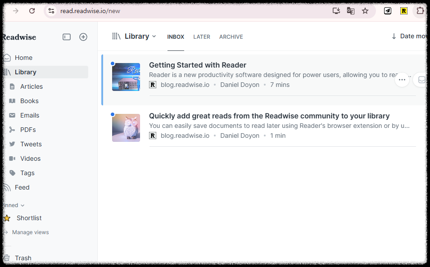Open the Date moved sort dropdown
This screenshot has height=267, width=430.
click(408, 36)
